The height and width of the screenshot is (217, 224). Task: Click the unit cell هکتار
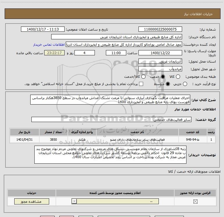pos(82,140)
